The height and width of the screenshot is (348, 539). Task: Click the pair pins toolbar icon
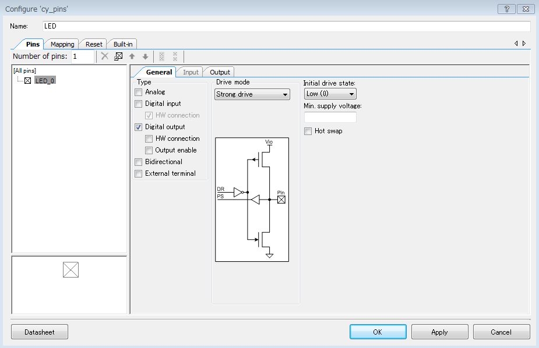(161, 56)
